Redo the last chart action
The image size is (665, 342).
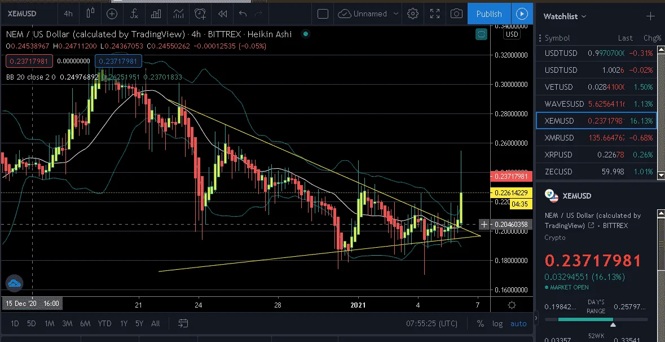(x=258, y=14)
